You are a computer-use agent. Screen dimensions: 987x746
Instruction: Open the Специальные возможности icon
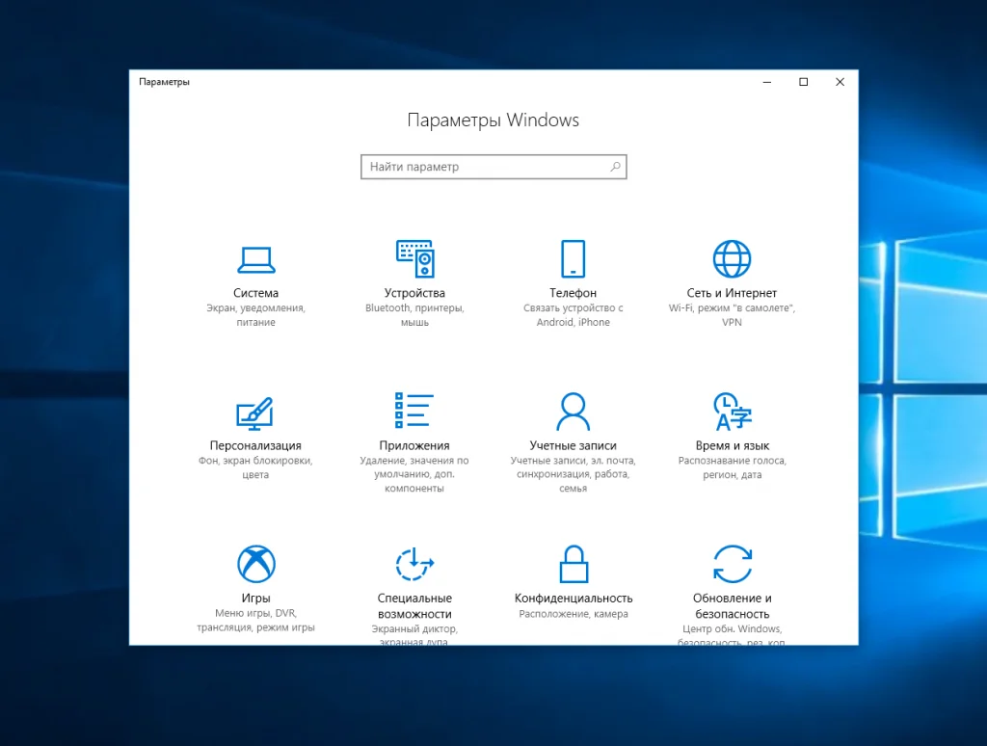click(x=414, y=564)
